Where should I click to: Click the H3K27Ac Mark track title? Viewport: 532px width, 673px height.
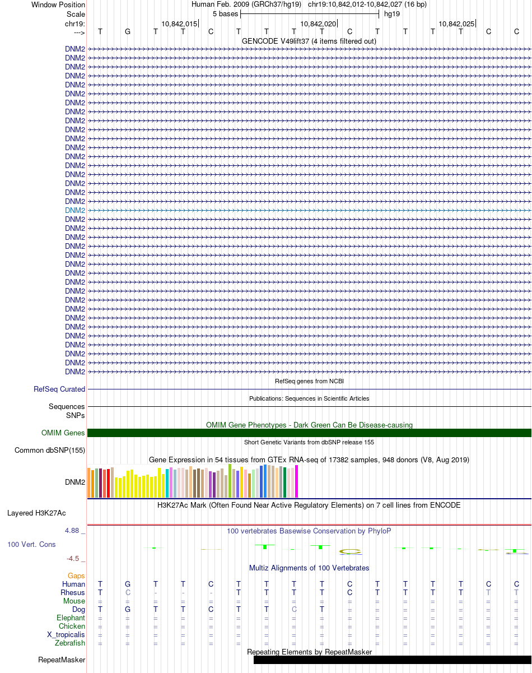(309, 505)
